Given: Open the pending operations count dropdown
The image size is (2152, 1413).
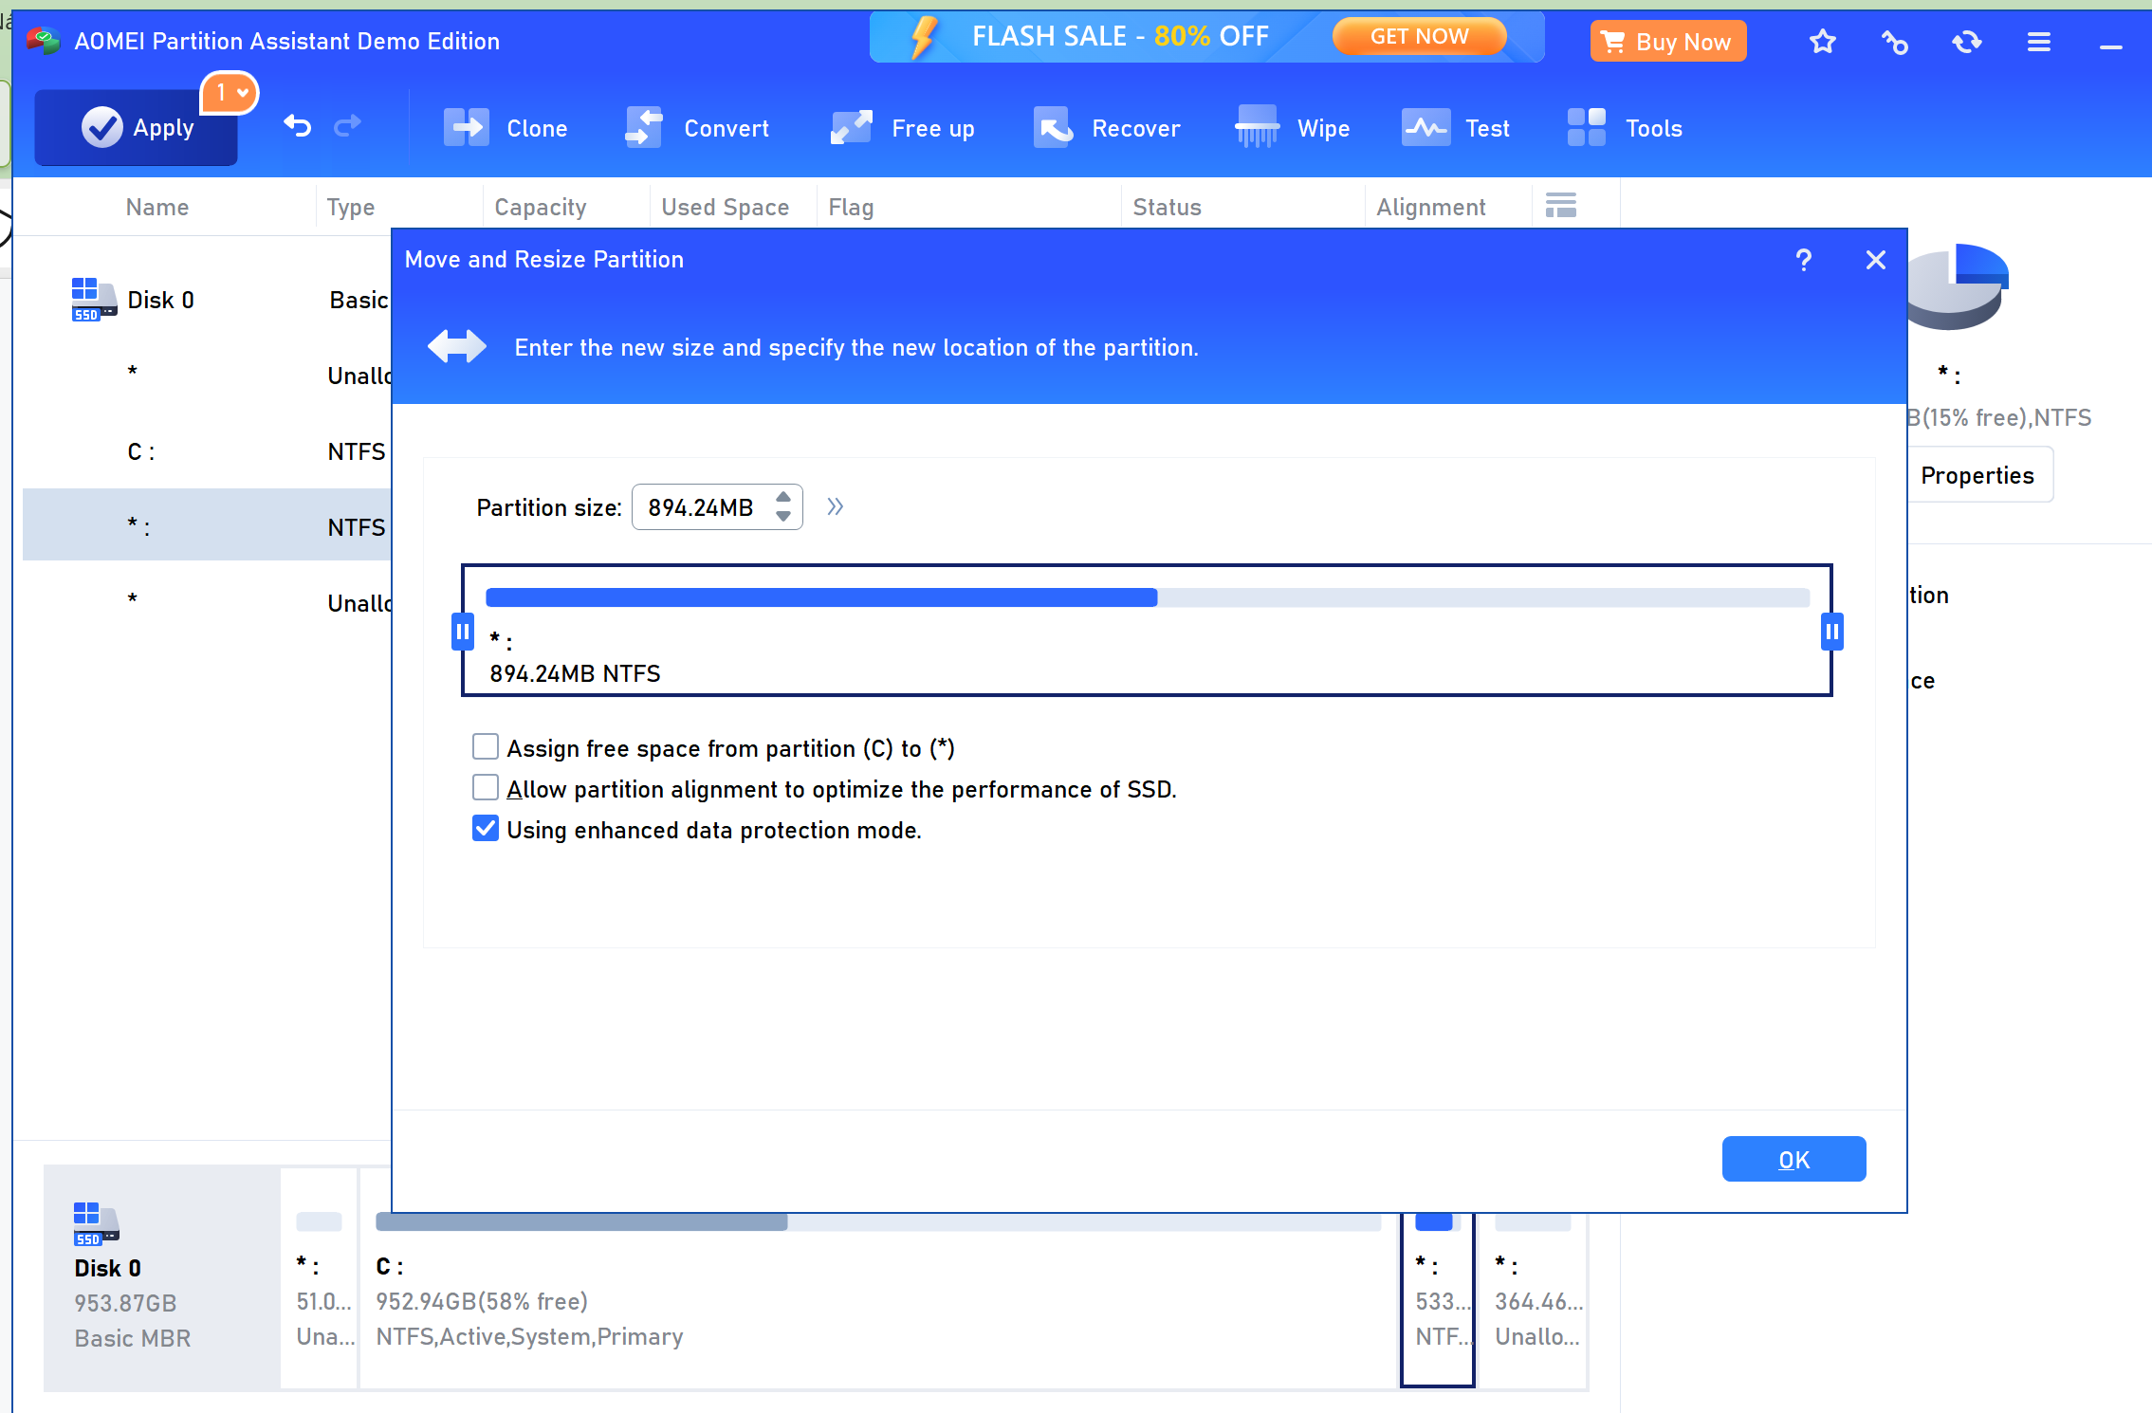Looking at the screenshot, I should pyautogui.click(x=230, y=93).
